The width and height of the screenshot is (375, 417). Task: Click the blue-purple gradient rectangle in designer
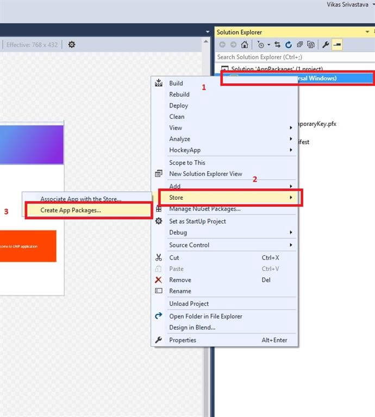(x=32, y=144)
